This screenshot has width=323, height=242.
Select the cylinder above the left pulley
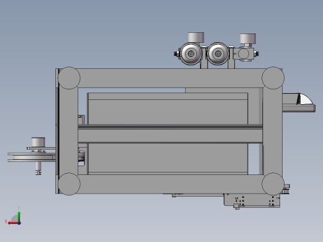click(39, 142)
